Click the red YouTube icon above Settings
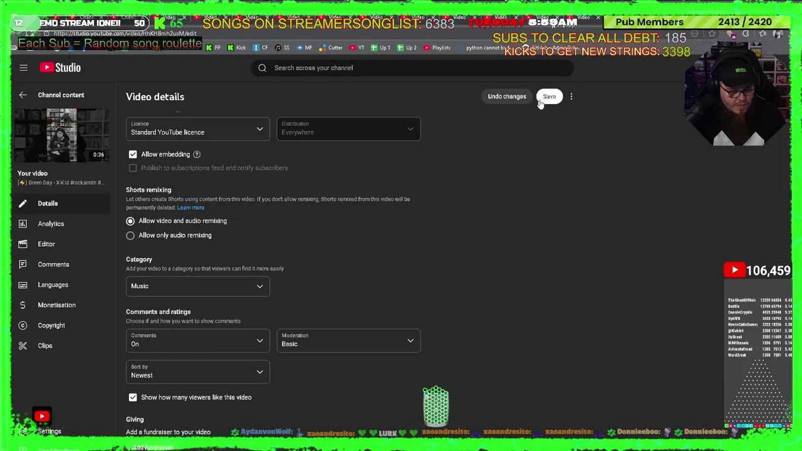The height and width of the screenshot is (451, 802). [x=42, y=416]
